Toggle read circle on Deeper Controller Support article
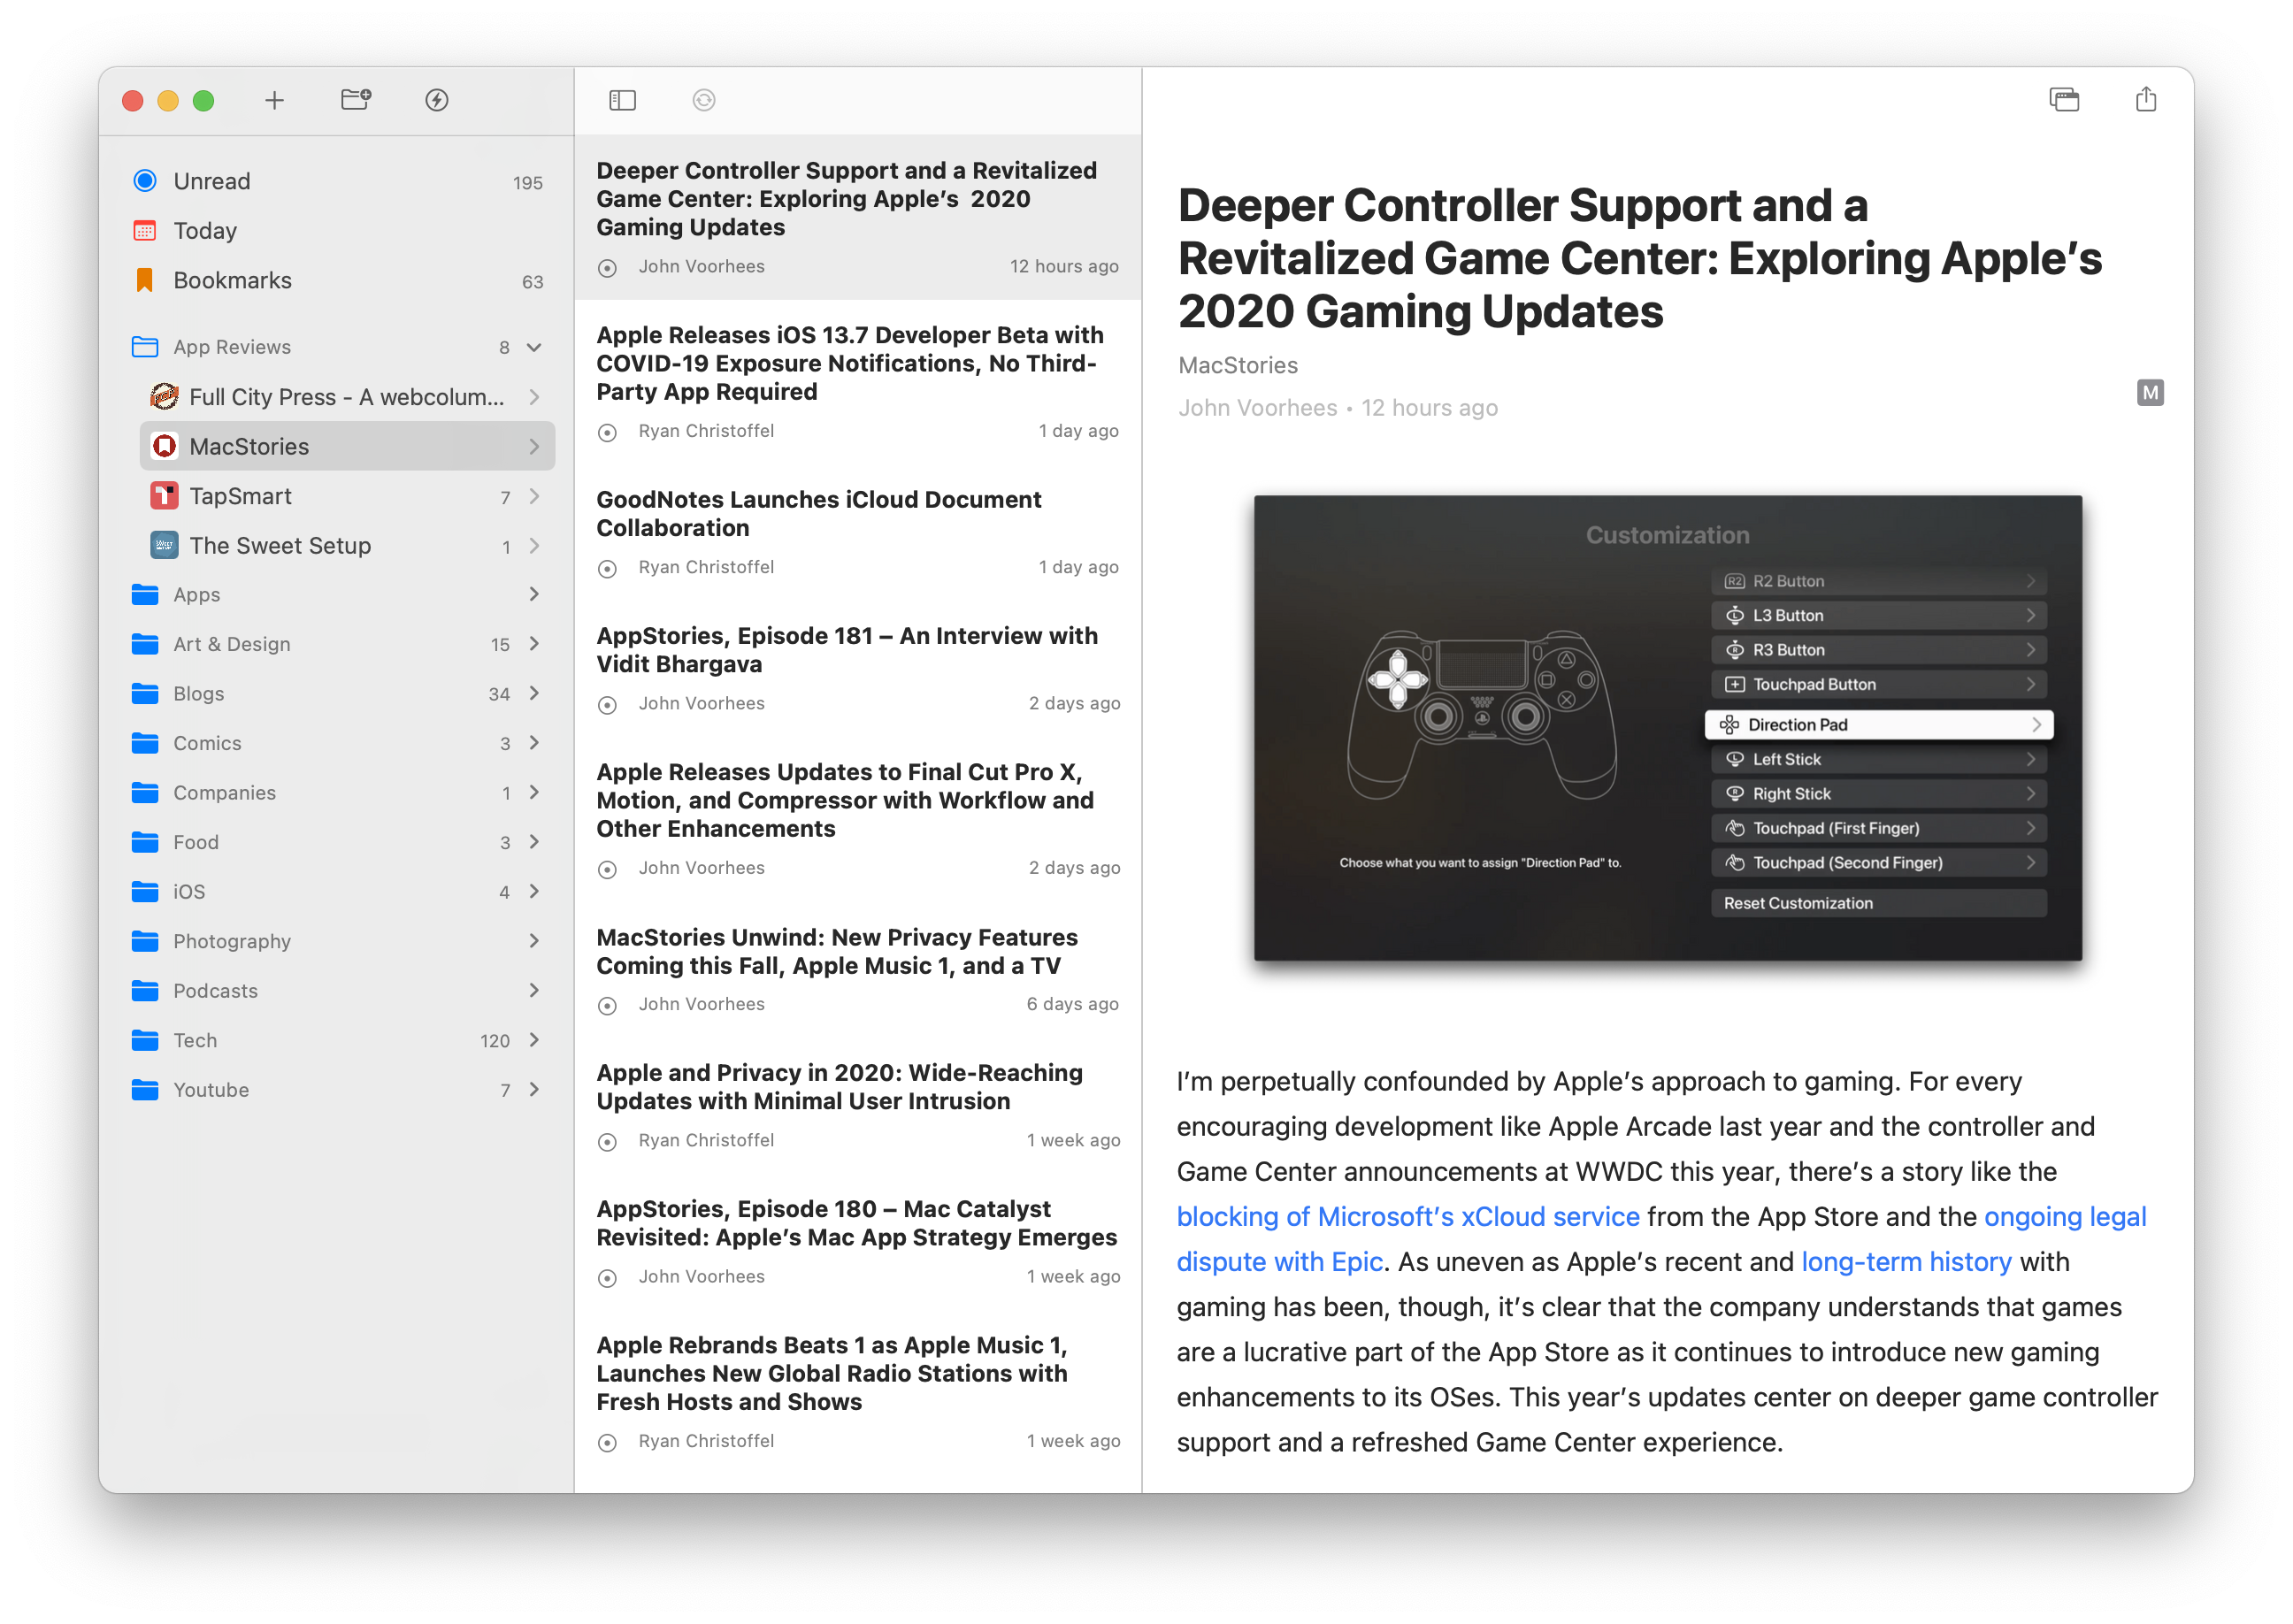2293x1624 pixels. (607, 268)
